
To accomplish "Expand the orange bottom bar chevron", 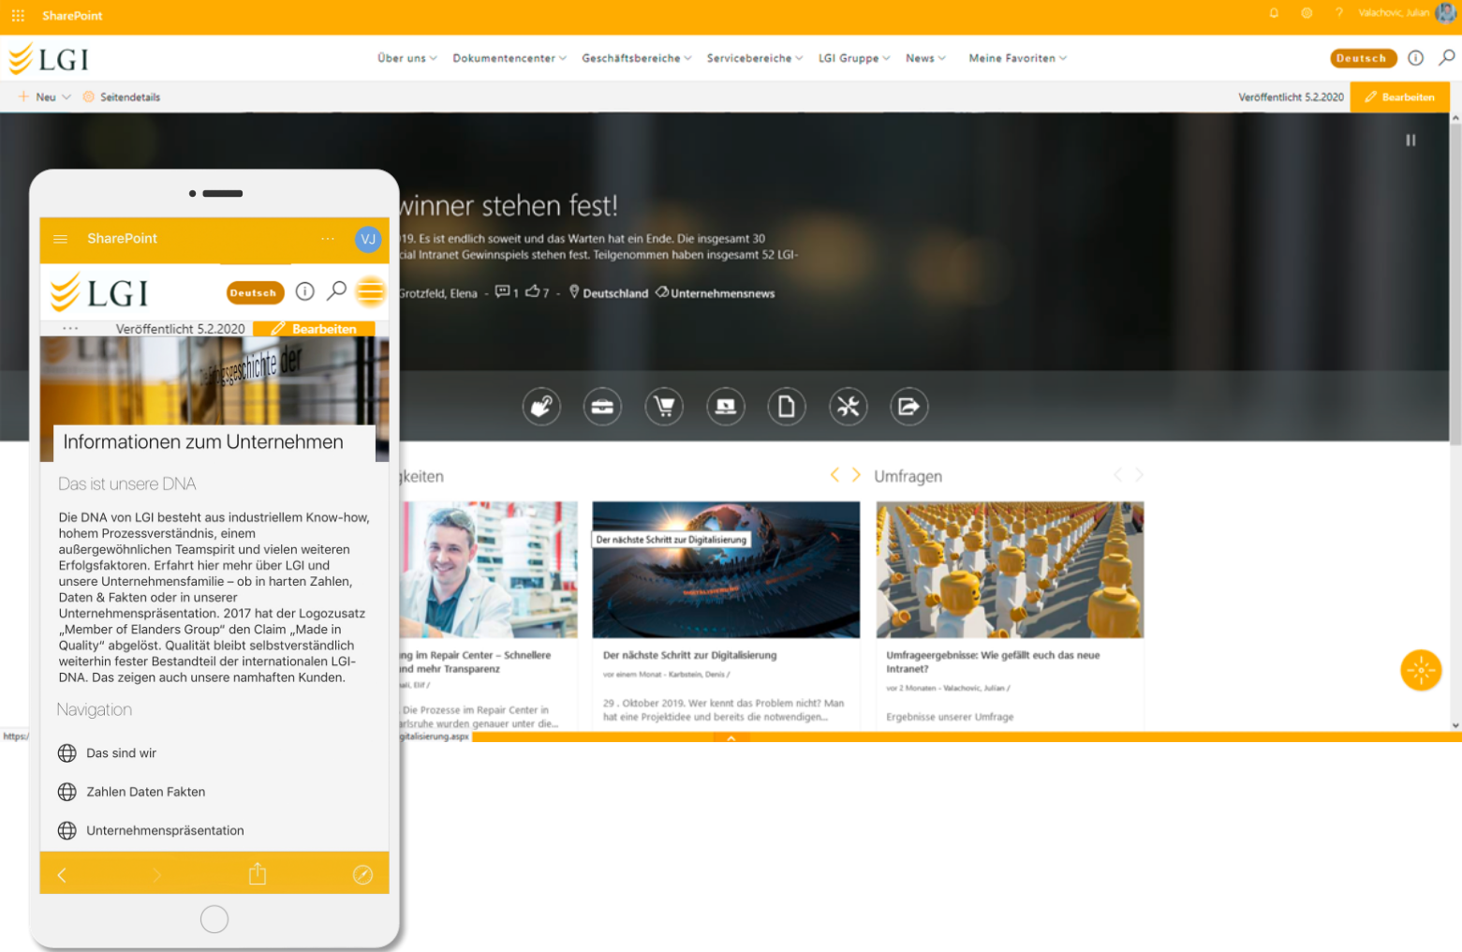I will click(x=731, y=738).
